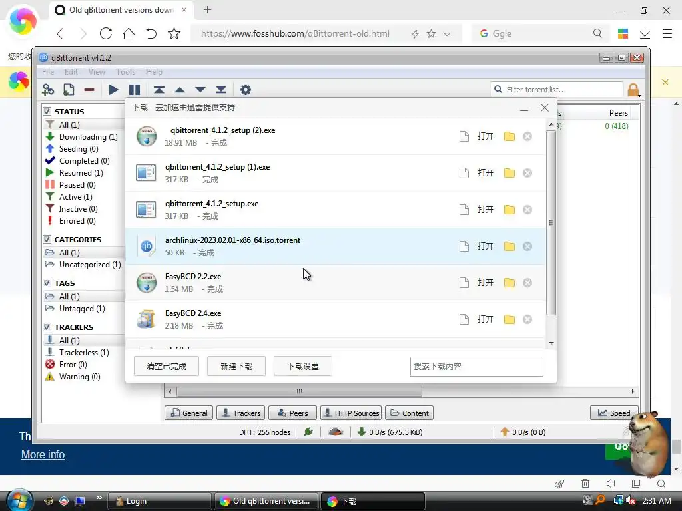Move torrent to bottom of queue
The image size is (682, 511).
pyautogui.click(x=221, y=90)
